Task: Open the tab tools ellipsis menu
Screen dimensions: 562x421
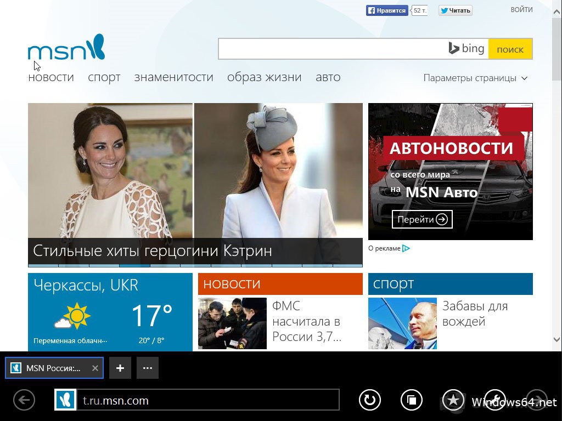Action: coord(148,368)
